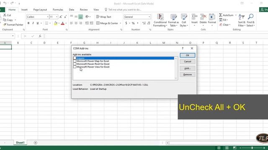Open the View ribbon tab
This screenshot has height=150, width=268.
[96, 10]
